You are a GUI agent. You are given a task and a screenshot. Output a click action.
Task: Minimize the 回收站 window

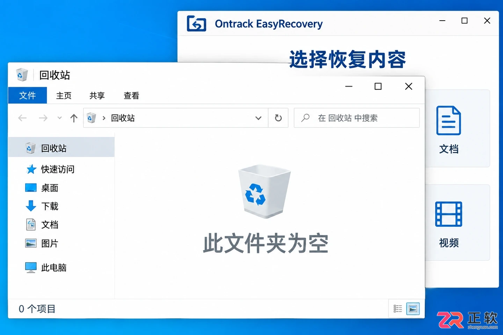point(349,86)
